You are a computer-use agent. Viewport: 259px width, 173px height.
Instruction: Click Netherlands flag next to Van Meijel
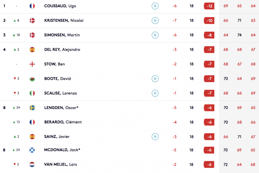(x=32, y=164)
